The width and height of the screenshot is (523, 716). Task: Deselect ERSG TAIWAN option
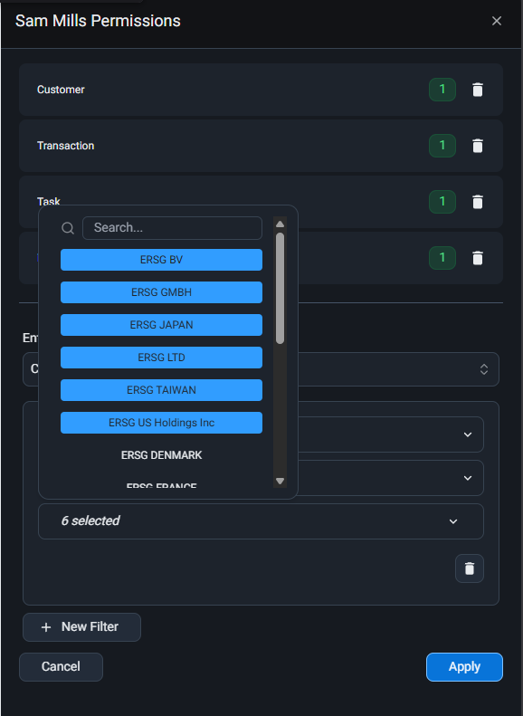tap(162, 390)
